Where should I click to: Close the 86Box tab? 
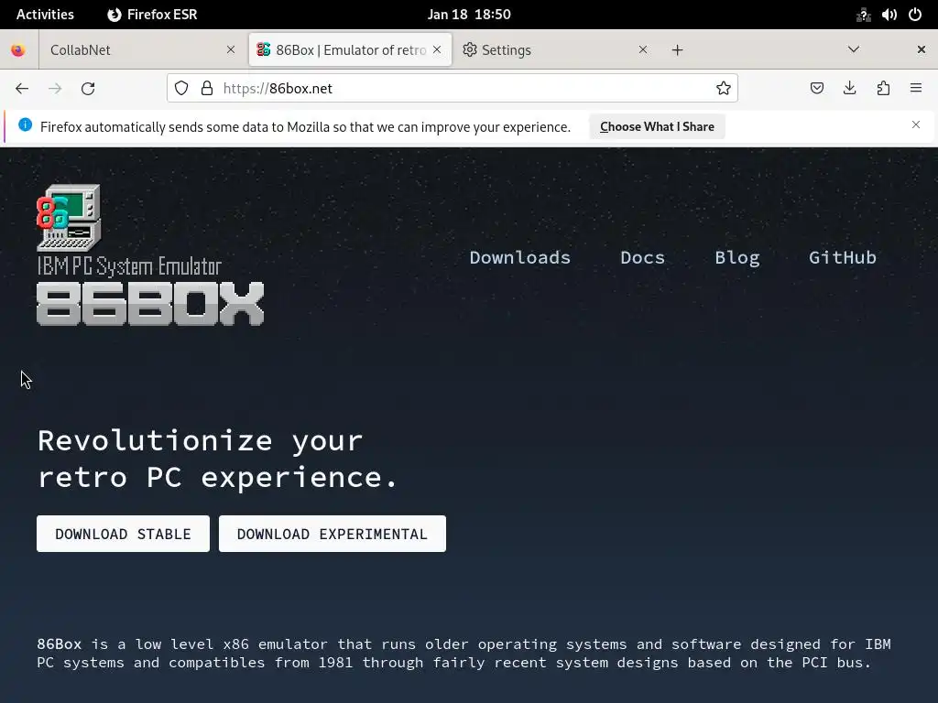click(x=437, y=49)
